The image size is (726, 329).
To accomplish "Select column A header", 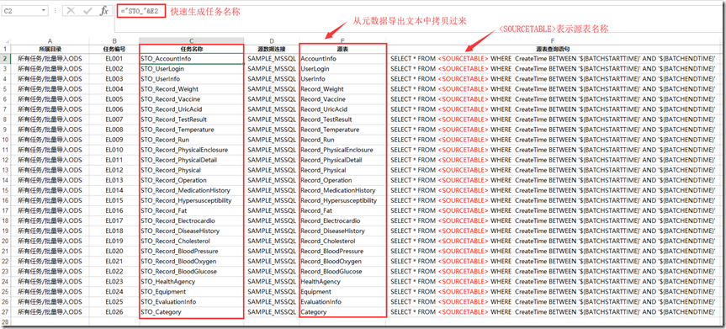I will tap(50, 40).
